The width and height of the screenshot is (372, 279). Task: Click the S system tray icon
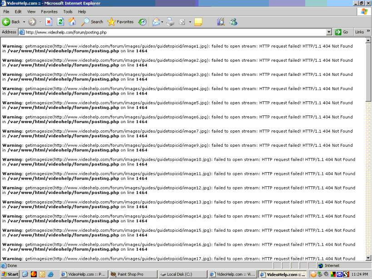tap(346, 274)
